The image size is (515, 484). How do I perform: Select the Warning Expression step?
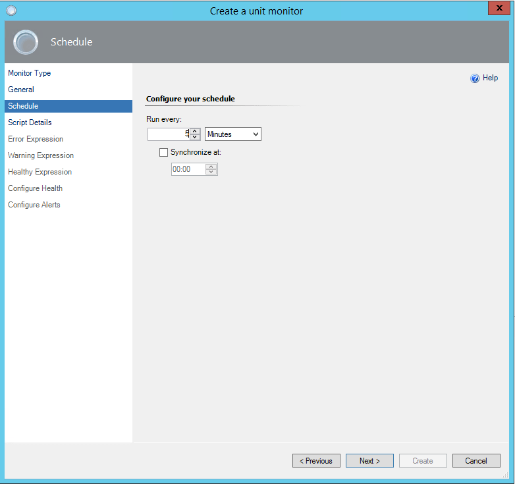[x=41, y=155]
